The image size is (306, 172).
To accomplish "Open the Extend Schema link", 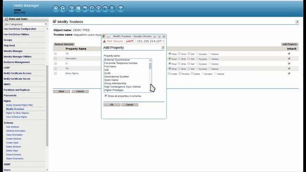I will [x=13, y=155].
